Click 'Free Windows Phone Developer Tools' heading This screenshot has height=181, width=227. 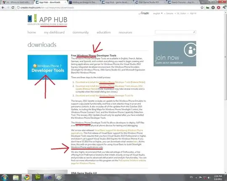93,56
